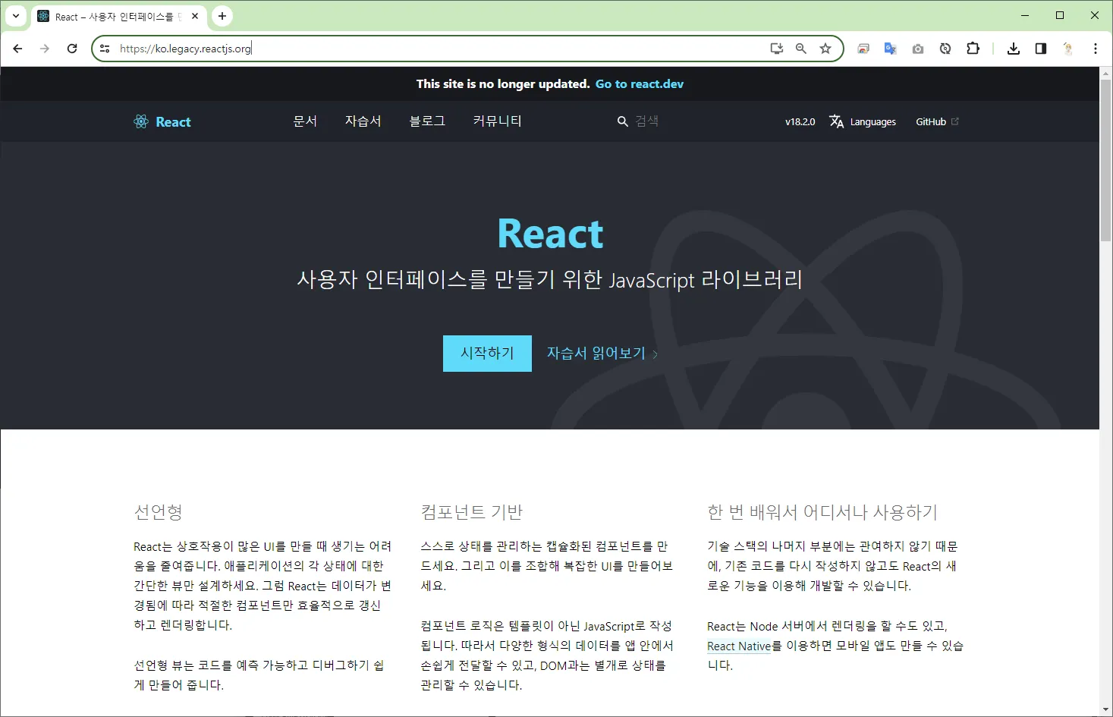Click the 한 번 배워서 어디서나 사용하기 heading
This screenshot has width=1113, height=717.
pos(822,512)
